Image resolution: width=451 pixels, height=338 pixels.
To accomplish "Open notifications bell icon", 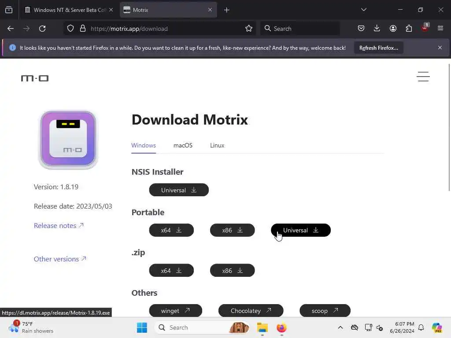I will pyautogui.click(x=421, y=327).
